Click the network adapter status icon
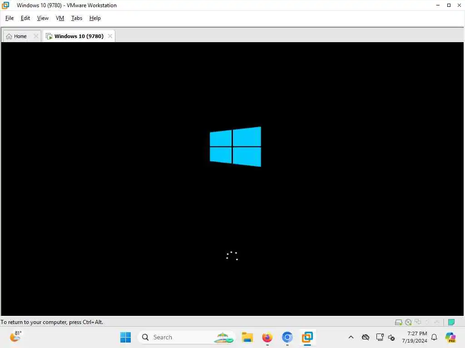The height and width of the screenshot is (348, 465). point(418,322)
